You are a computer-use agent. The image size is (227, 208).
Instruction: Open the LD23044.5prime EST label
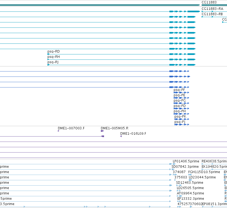tap(202, 177)
